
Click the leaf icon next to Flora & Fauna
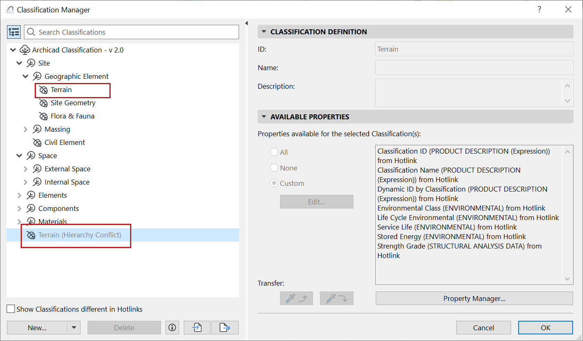43,116
